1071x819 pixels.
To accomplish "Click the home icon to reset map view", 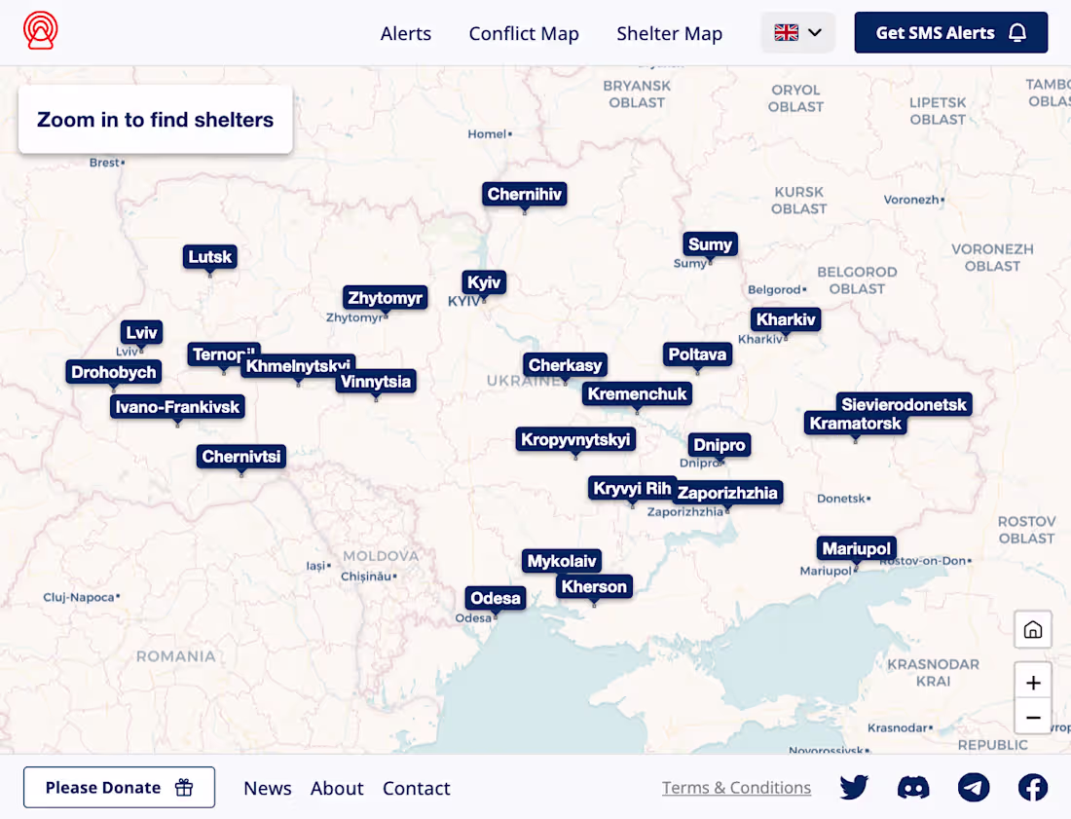I will pos(1032,629).
